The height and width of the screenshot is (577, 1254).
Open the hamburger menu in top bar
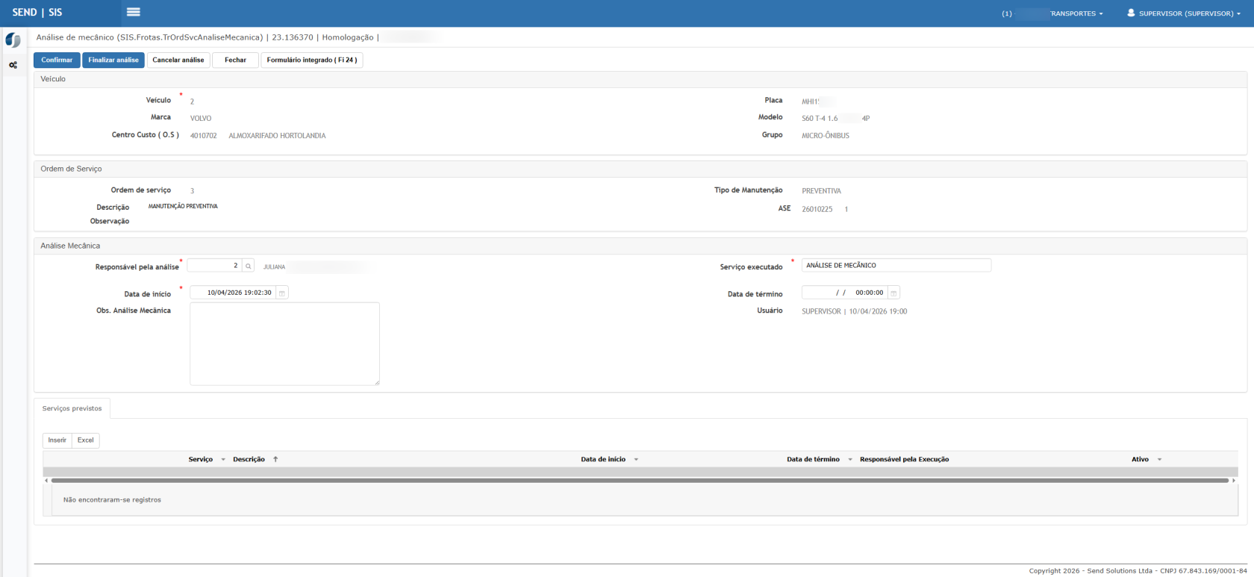(134, 12)
